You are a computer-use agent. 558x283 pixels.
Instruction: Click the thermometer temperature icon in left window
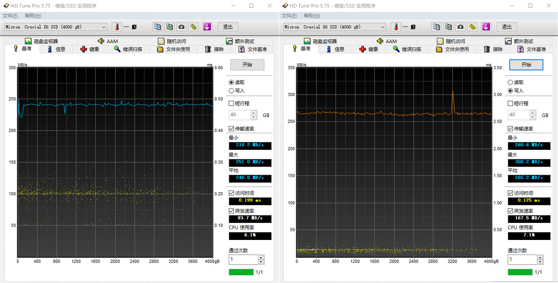tap(117, 27)
